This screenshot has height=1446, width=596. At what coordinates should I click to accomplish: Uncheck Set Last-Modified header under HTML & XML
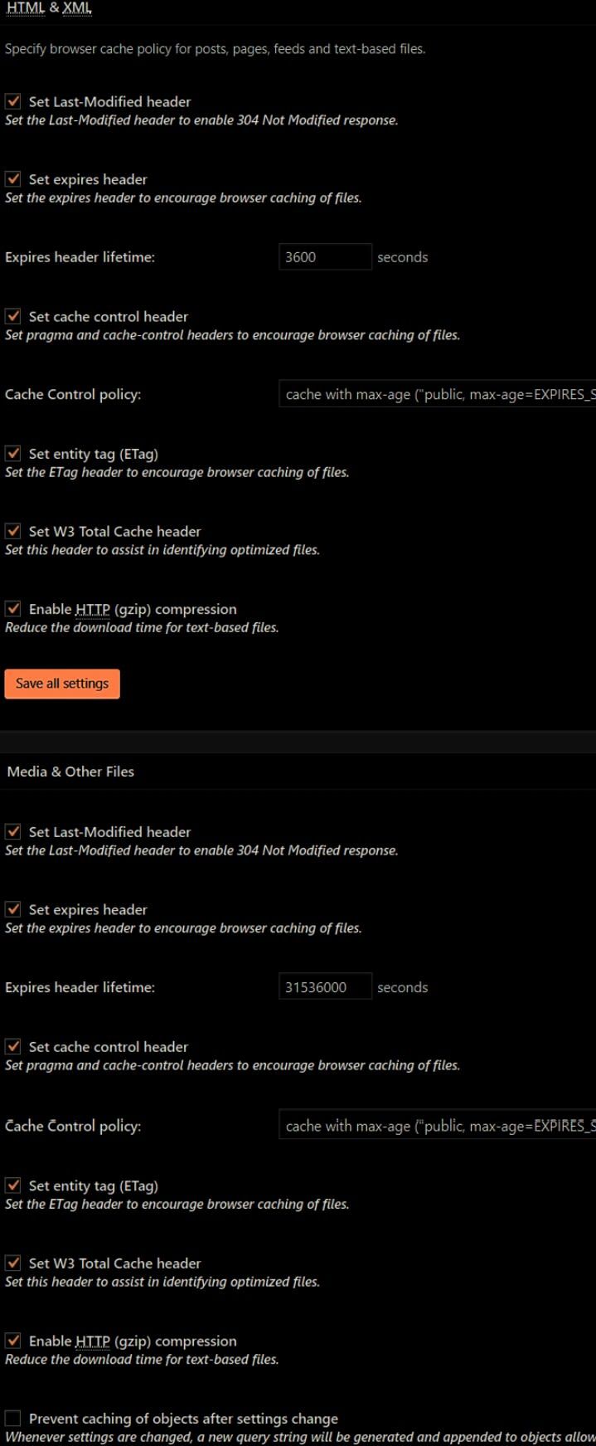(13, 101)
